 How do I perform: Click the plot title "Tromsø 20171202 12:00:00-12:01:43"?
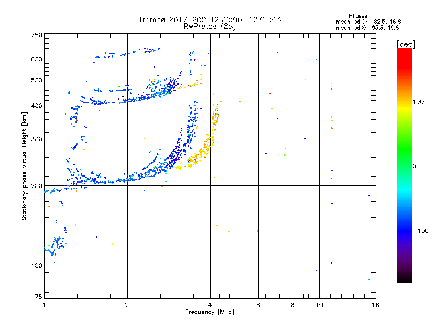(x=209, y=19)
